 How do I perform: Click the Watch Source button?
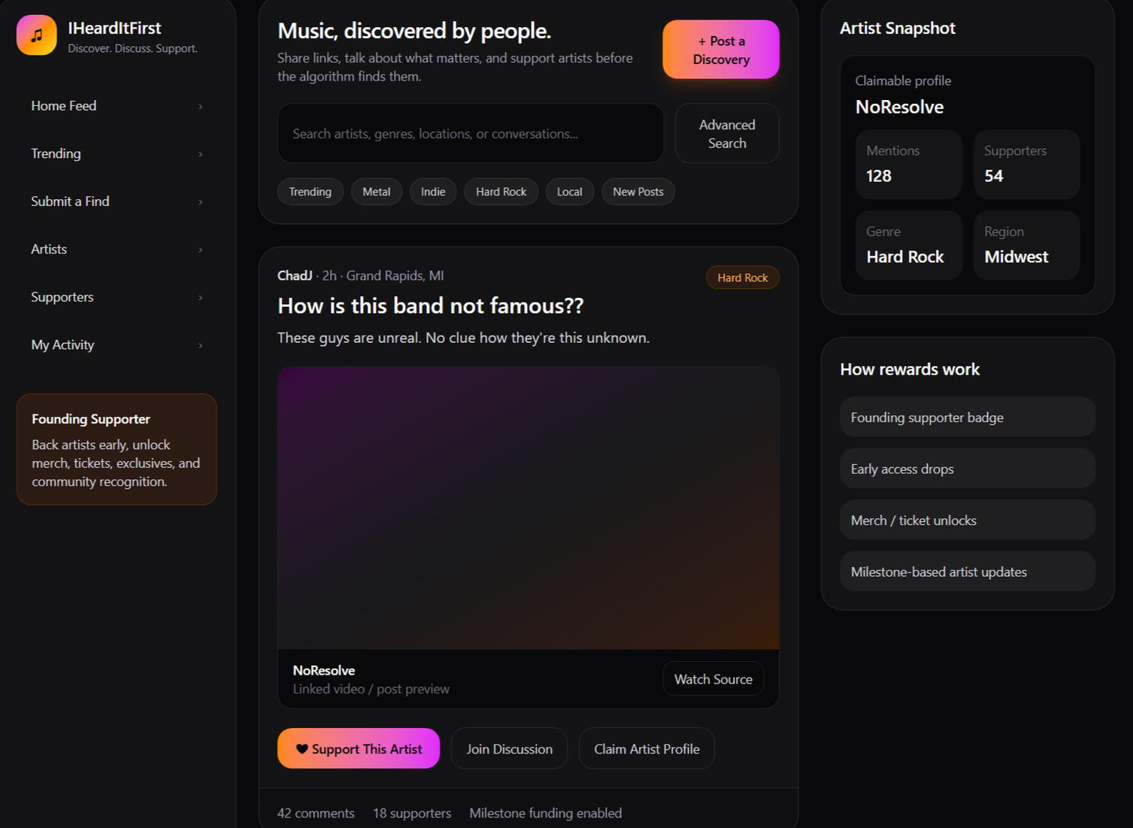[x=713, y=679]
